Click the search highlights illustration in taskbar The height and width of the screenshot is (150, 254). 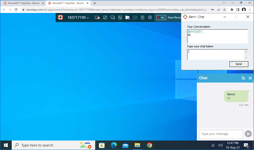click(x=85, y=145)
